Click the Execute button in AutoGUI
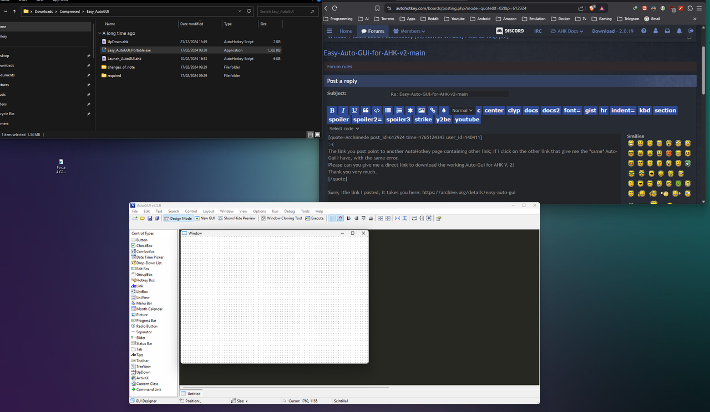The height and width of the screenshot is (412, 710). pos(314,218)
